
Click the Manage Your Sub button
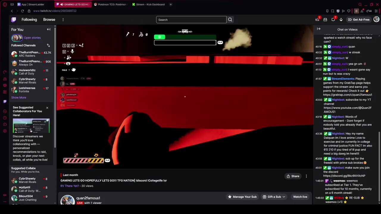coord(242,197)
